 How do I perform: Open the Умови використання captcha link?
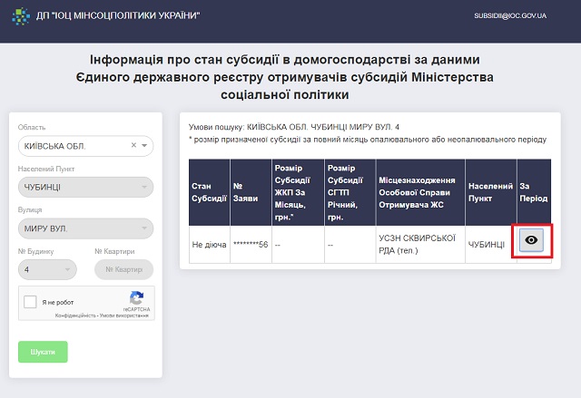[125, 314]
